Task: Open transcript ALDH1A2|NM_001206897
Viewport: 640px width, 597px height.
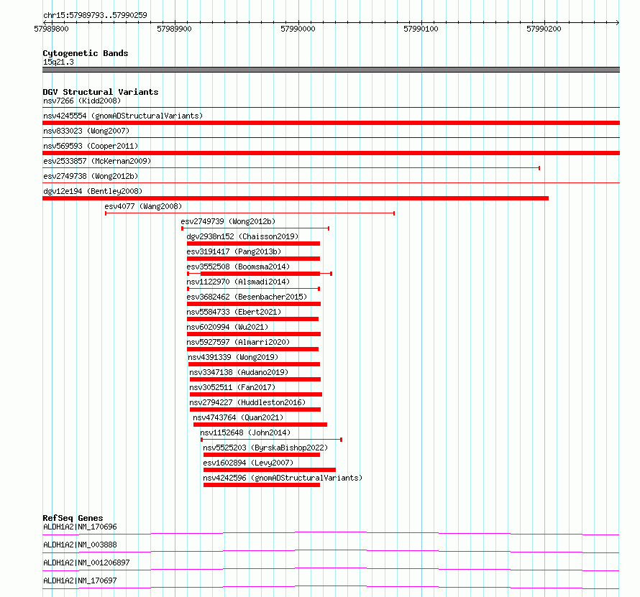Action: (86, 563)
